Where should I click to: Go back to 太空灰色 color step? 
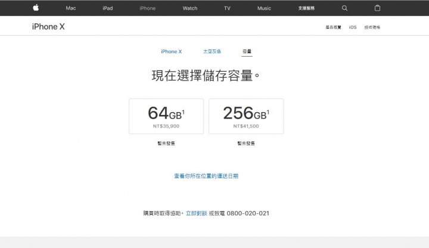[212, 51]
